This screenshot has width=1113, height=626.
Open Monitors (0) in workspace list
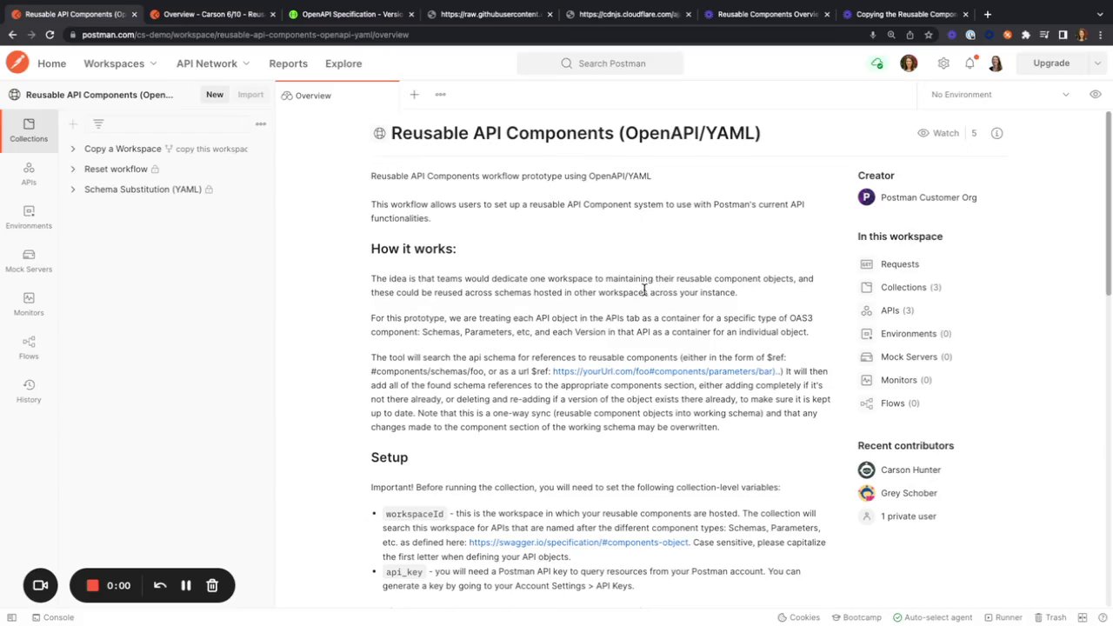tap(903, 380)
